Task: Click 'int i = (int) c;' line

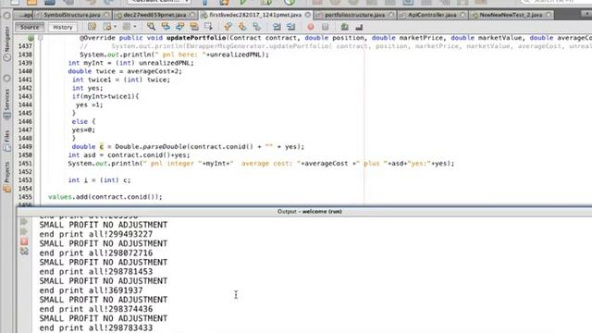Action: tap(99, 180)
